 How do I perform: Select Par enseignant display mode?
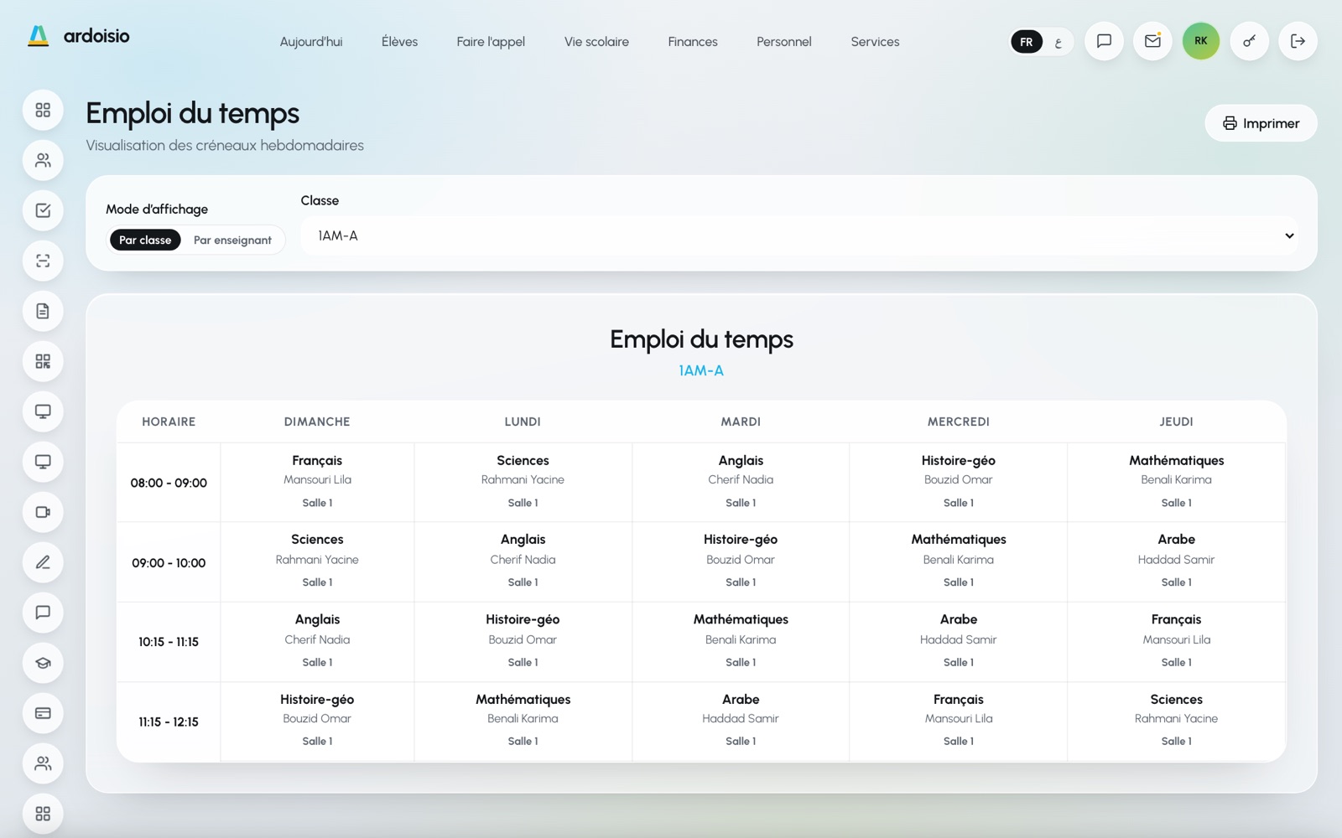click(x=232, y=240)
